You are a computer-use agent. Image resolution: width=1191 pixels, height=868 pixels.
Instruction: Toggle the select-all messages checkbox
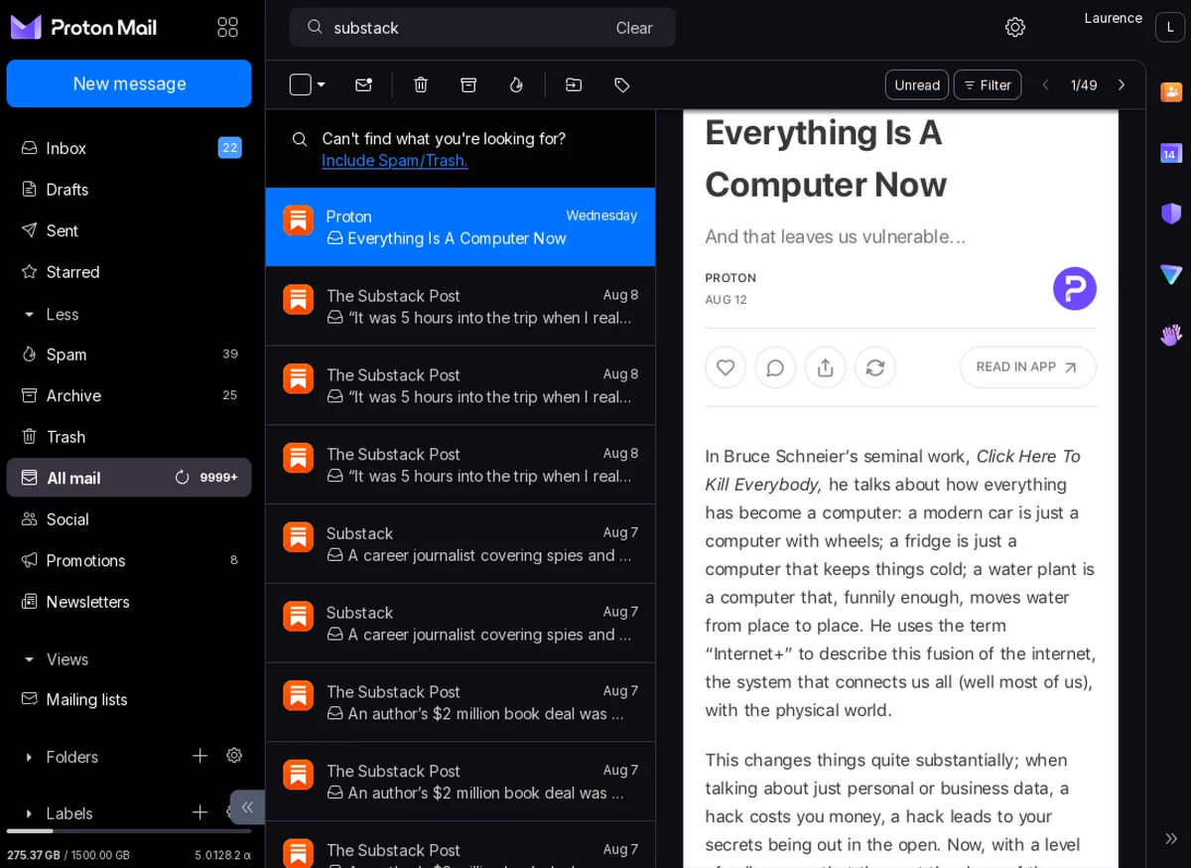(300, 84)
